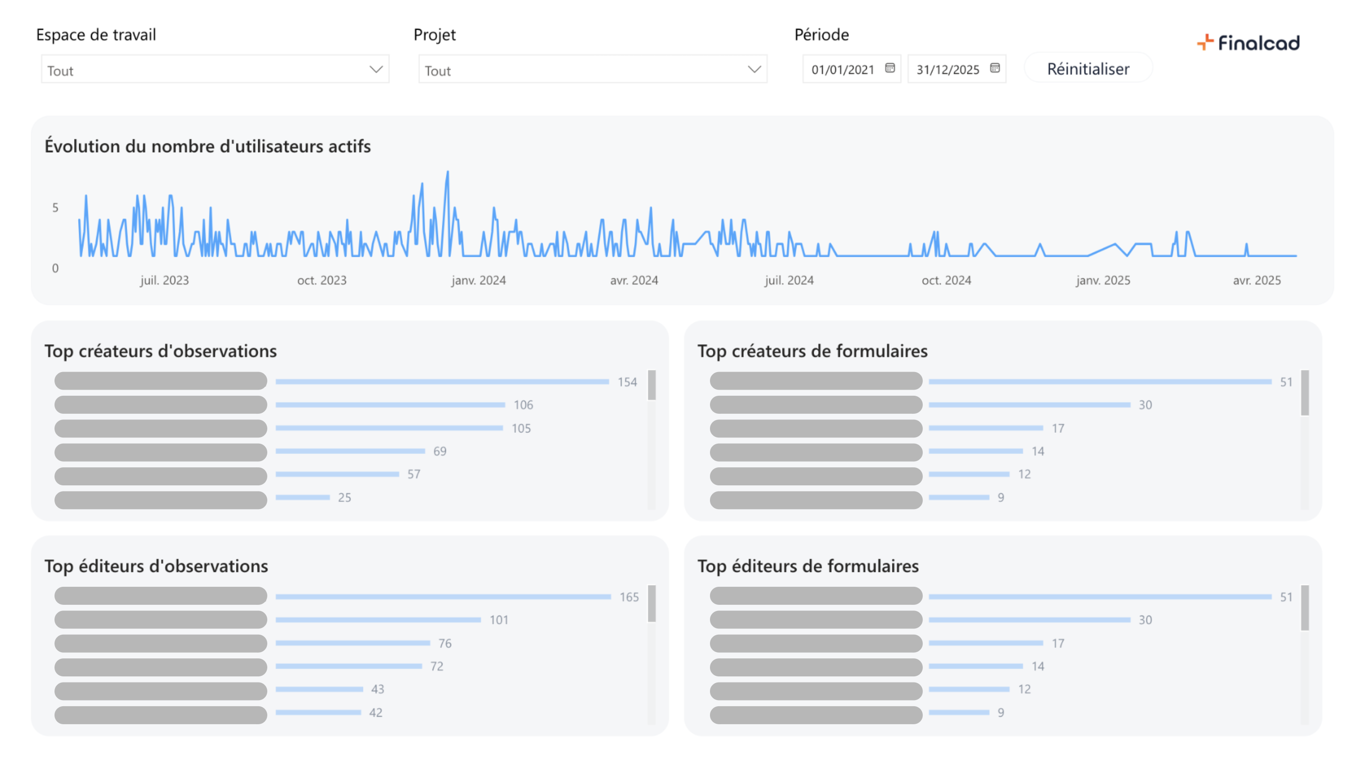The width and height of the screenshot is (1365, 765).
Task: Click the scrollbar in Top créateurs d'observations
Action: 651,385
